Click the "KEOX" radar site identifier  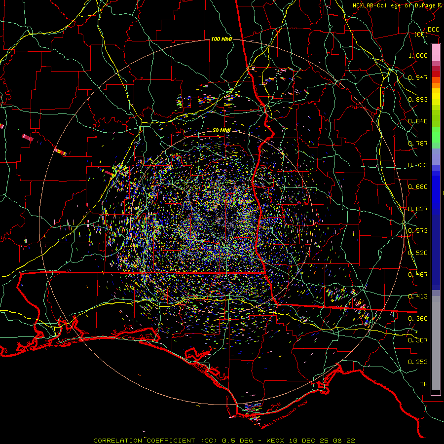(x=275, y=441)
